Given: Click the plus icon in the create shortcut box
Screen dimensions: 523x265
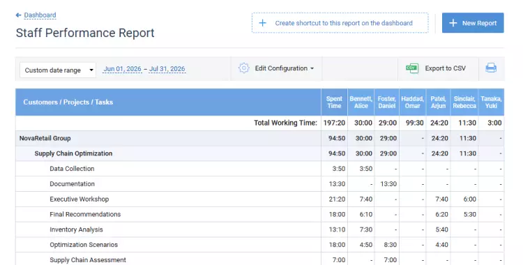Looking at the screenshot, I should click(262, 23).
